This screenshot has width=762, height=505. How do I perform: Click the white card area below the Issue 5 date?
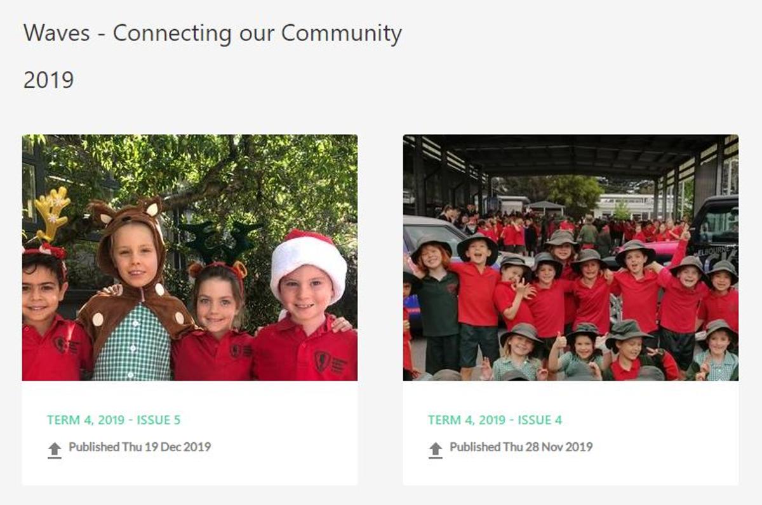tap(190, 471)
